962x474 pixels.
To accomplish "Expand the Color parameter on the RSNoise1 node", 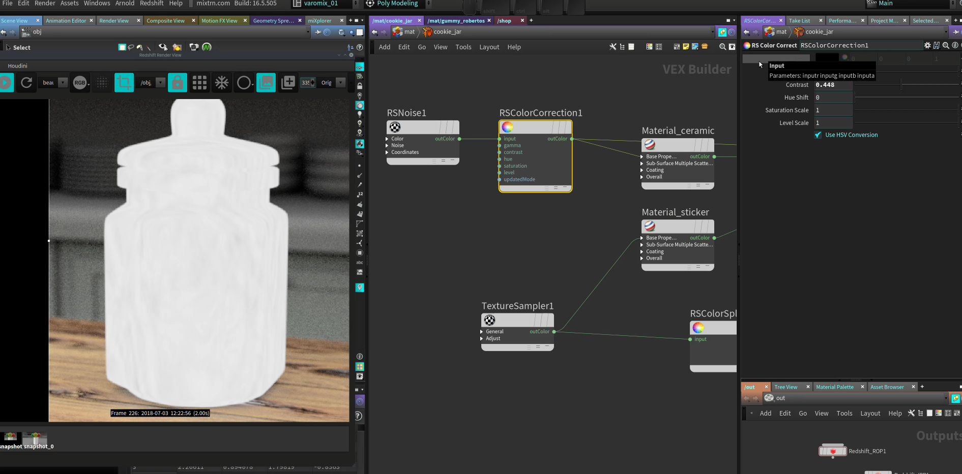I will tap(387, 138).
